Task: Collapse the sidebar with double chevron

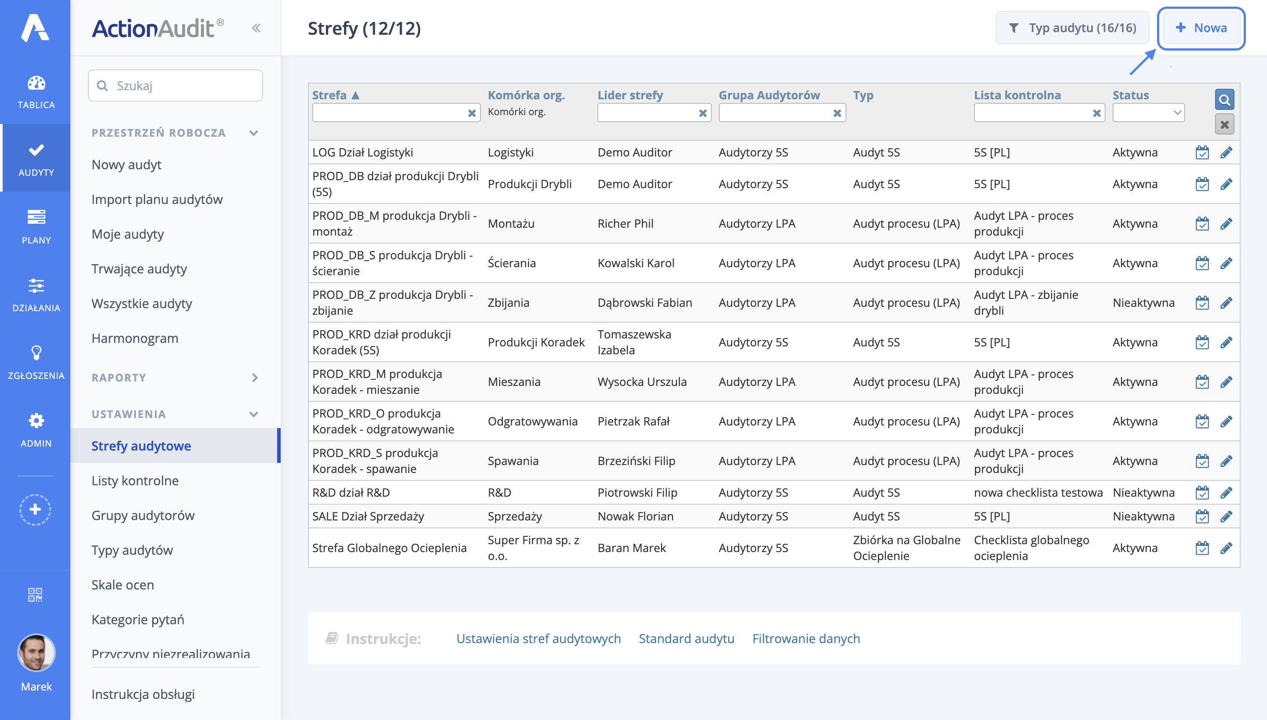Action: coord(256,28)
